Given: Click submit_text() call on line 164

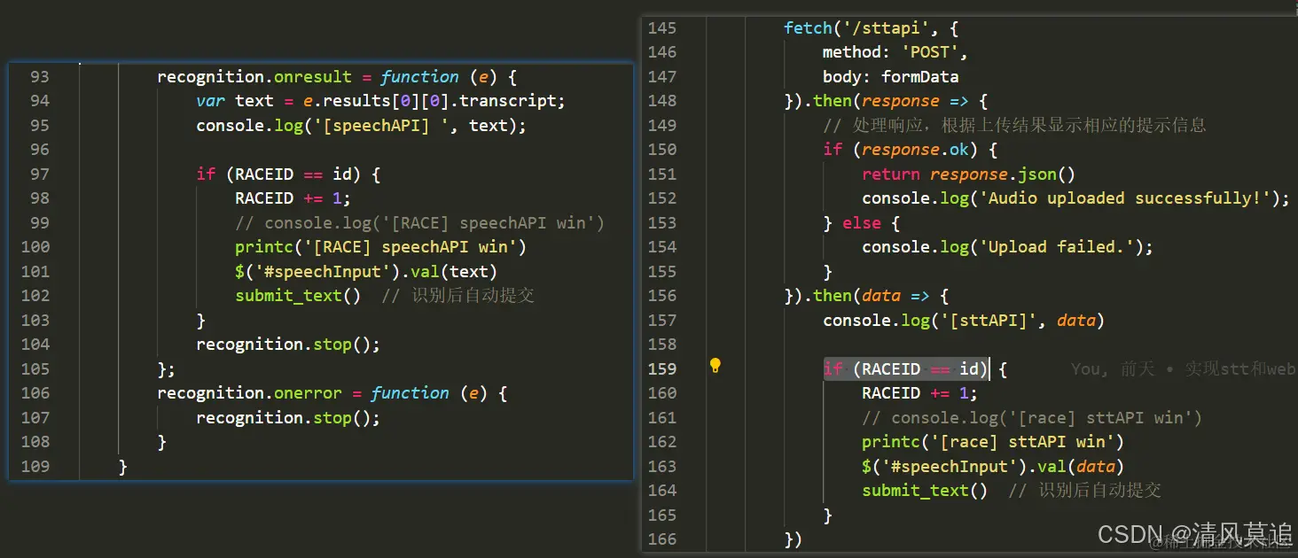Looking at the screenshot, I should click(x=925, y=491).
